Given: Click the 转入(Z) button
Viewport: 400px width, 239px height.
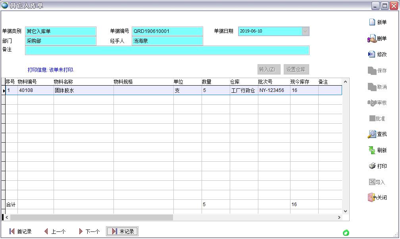Looking at the screenshot, I should click(268, 69).
